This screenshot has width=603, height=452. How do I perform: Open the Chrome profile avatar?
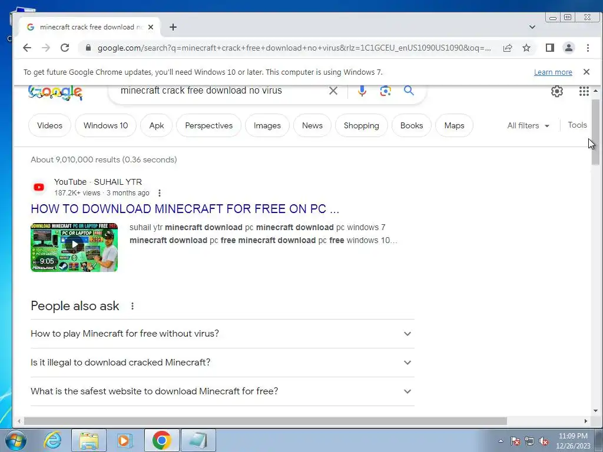click(x=568, y=48)
